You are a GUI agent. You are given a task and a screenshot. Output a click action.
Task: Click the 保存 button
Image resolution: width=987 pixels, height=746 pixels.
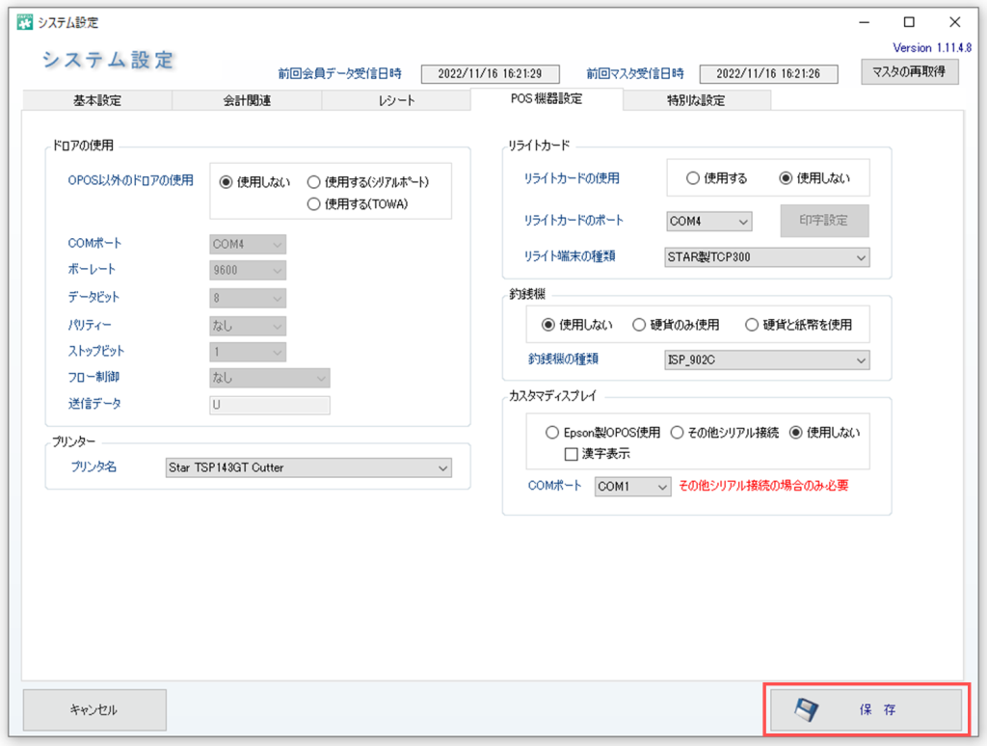[x=867, y=709]
